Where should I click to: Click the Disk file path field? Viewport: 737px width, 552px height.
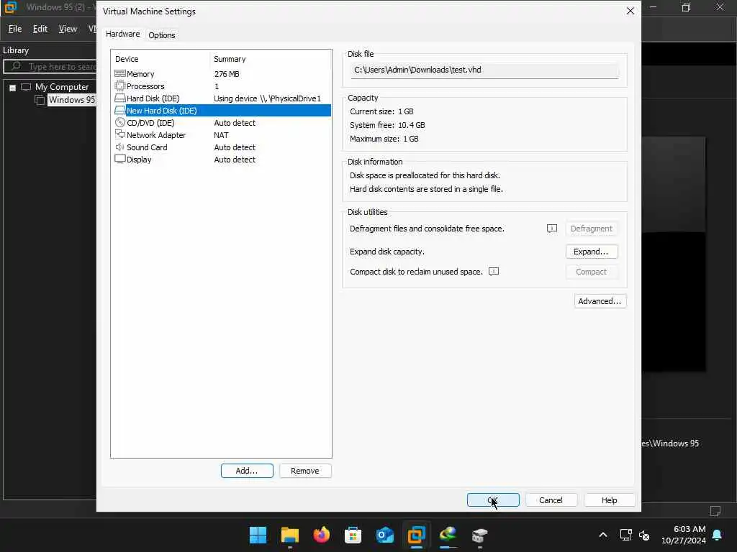484,70
